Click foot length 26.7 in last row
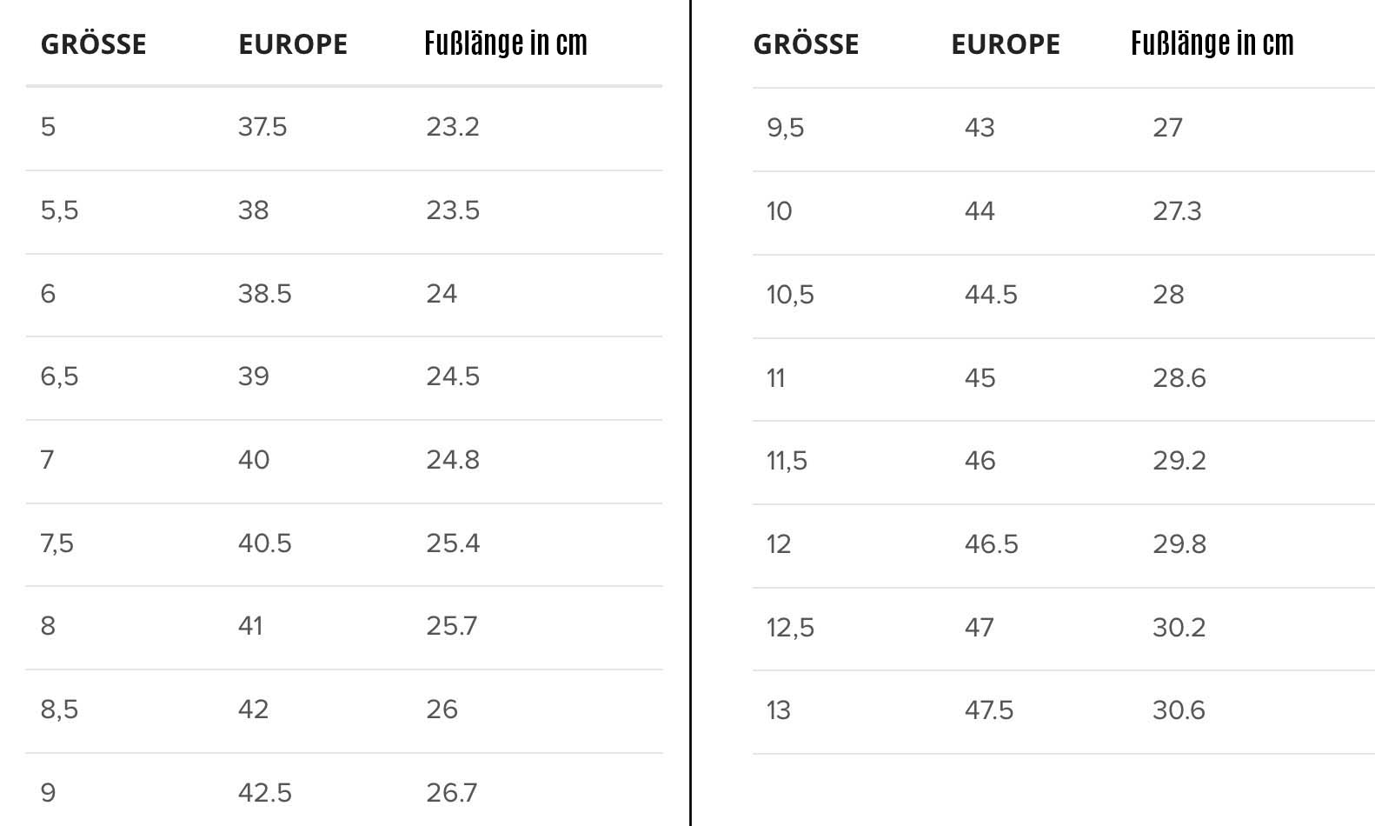 tap(452, 793)
